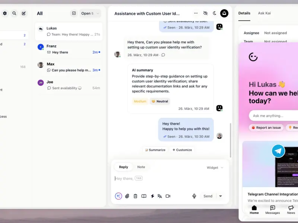298x223 pixels.
Task: Focus the Ask me anything field
Action: click(x=274, y=116)
